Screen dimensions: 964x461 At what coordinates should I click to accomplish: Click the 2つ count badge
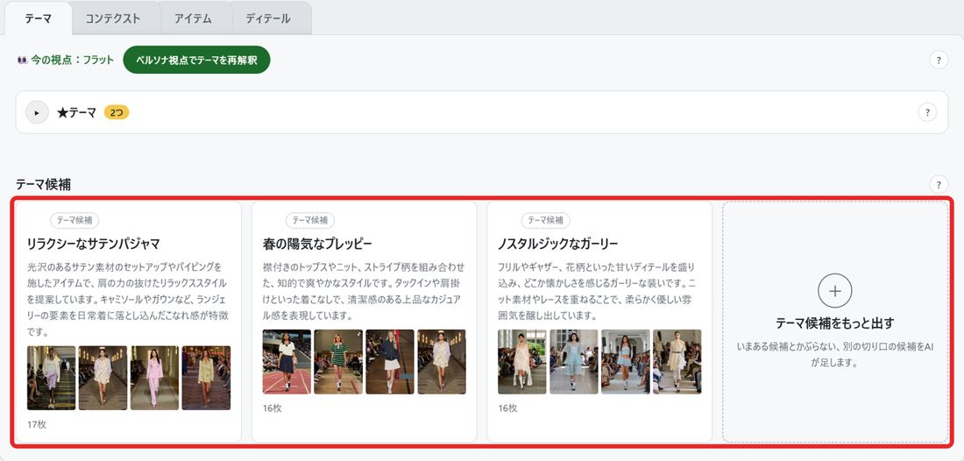tap(117, 112)
